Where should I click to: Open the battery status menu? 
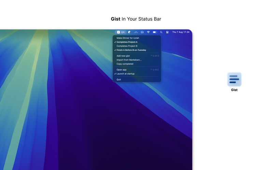click(155, 32)
